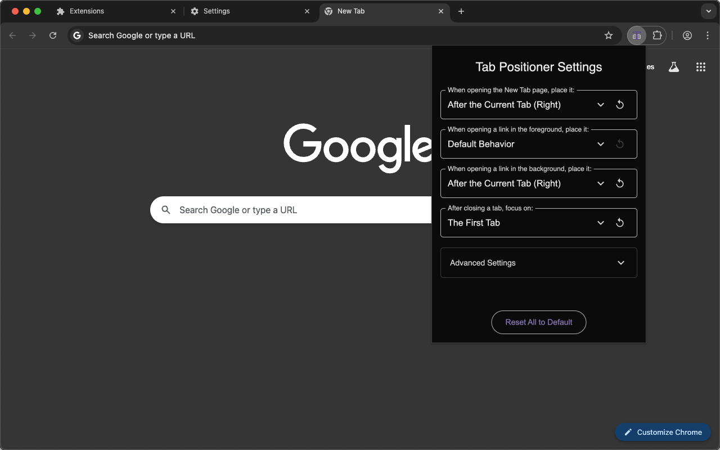Open the Google apps grid
720x450 pixels.
pyautogui.click(x=700, y=66)
